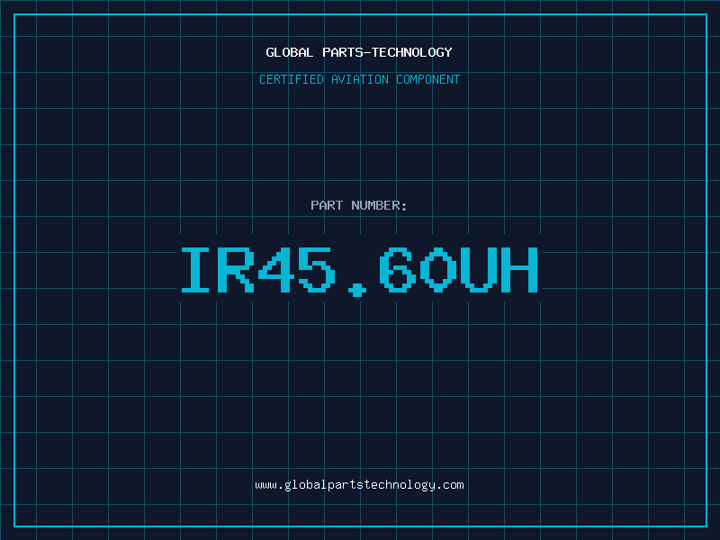
Task: Select the CERTIFIED AVIATION COMPONENT subtitle
Action: pyautogui.click(x=359, y=79)
